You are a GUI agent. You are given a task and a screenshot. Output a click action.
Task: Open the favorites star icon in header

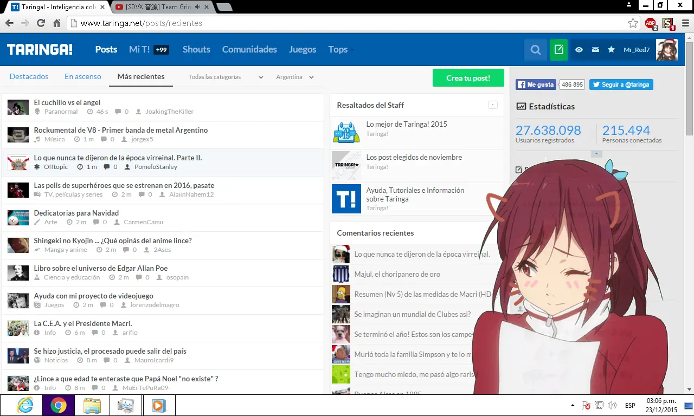611,50
